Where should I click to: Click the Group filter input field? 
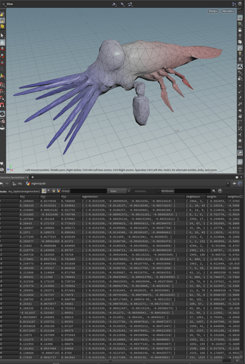[x=88, y=191]
